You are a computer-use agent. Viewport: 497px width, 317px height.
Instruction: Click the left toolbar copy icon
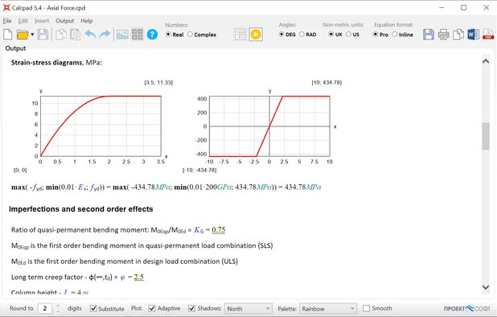[60, 35]
